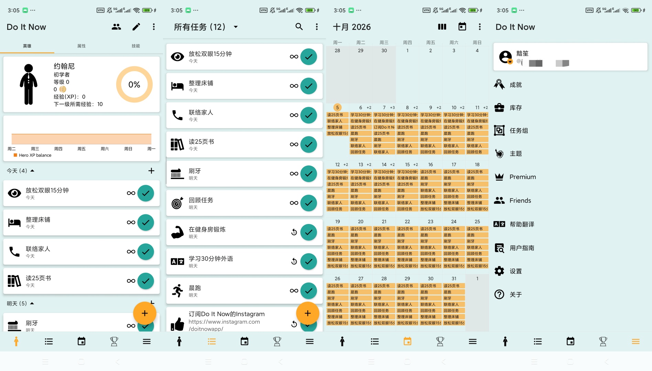This screenshot has height=371, width=652.
Task: Open overflow menu on all tasks screen
Action: pos(317,27)
